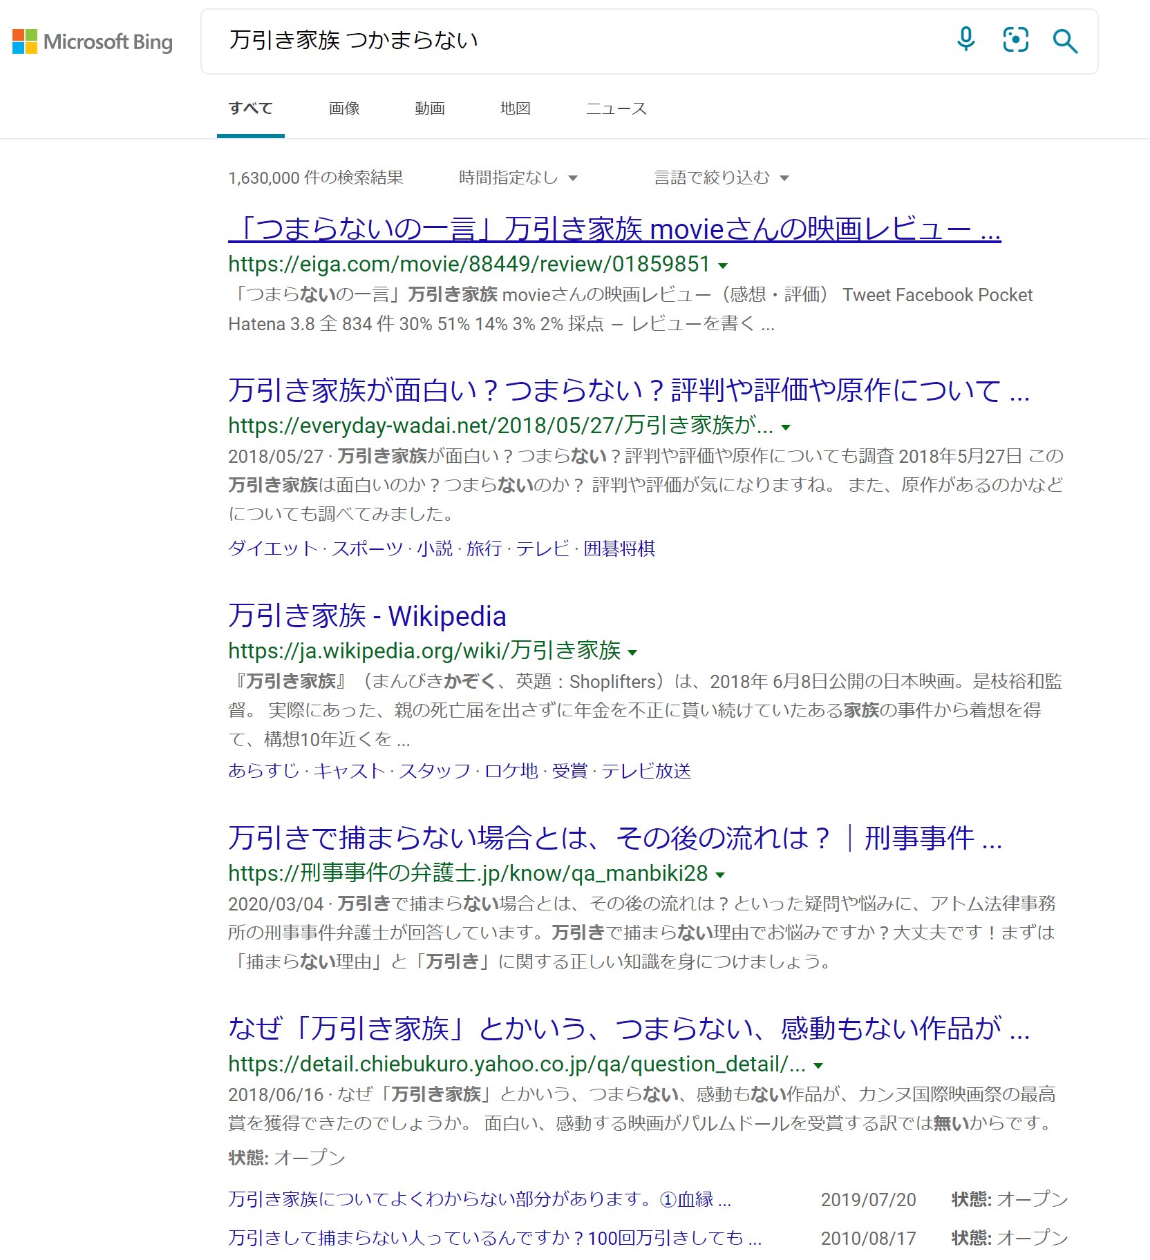Expand the 刑事事件の弁護士.jp URL dropdown arrow
Screen dimensions: 1150x1260
point(720,875)
